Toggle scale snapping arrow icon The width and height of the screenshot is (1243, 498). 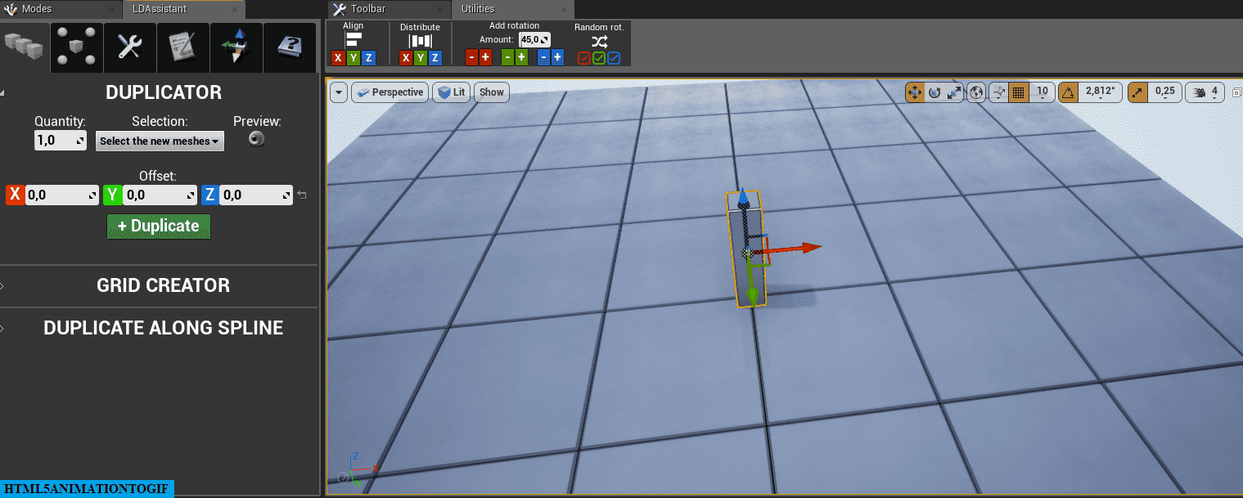[1138, 92]
